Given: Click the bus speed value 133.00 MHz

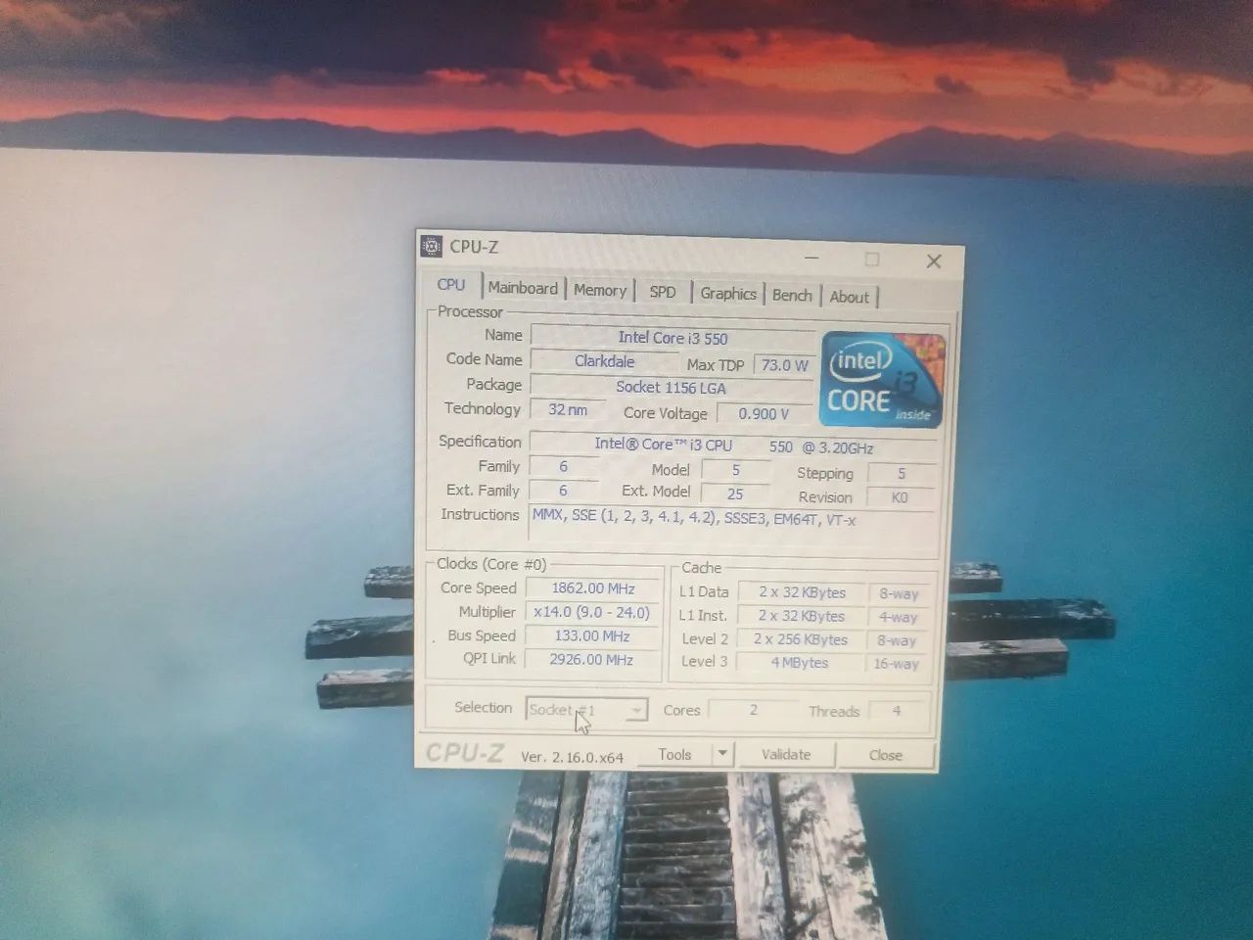Looking at the screenshot, I should click(x=592, y=635).
